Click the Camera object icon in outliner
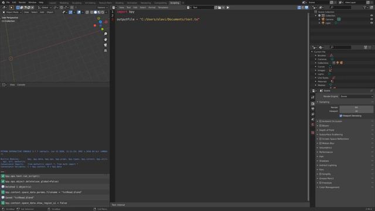This screenshot has height=211, width=375. click(323, 19)
